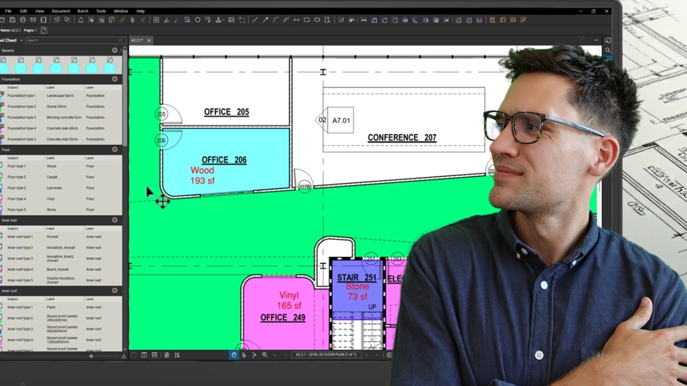Select the Foundation type 4 Concrete slab 40cm row
The width and height of the screenshot is (687, 386).
(x=61, y=128)
